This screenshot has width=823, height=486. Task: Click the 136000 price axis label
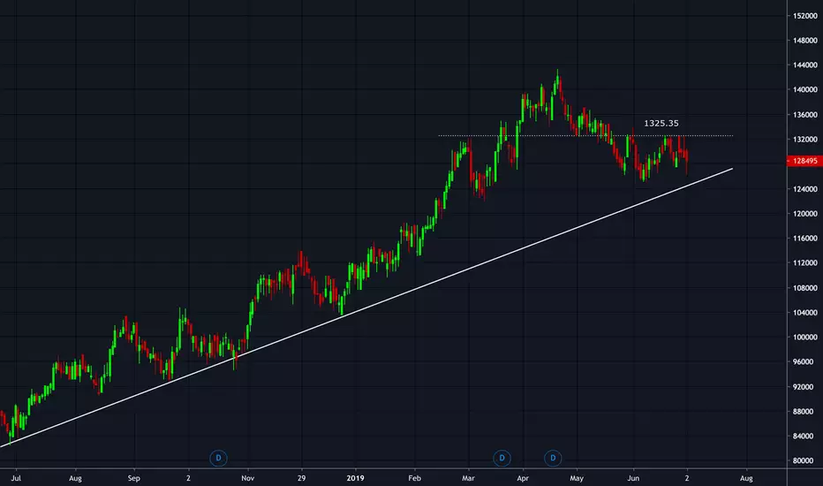[x=805, y=115]
